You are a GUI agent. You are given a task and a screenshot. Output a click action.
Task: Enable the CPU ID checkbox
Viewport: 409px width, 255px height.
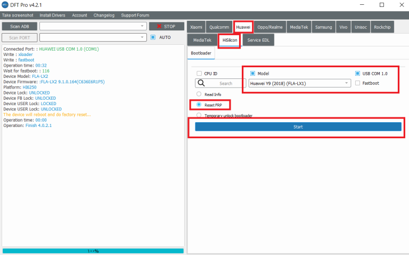pos(199,74)
